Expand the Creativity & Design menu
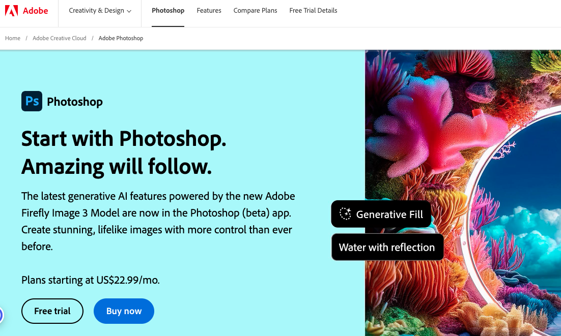Screen dimensions: 561x336 [x=100, y=11]
